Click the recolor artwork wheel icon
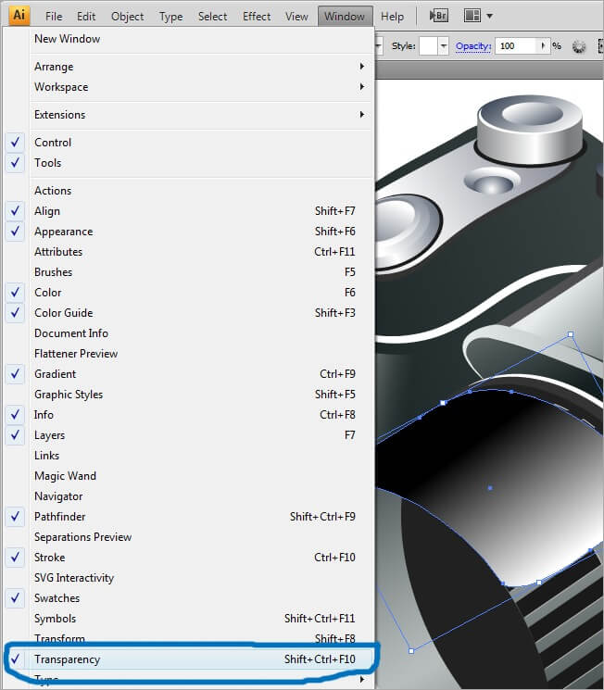Screen dimensions: 604x690 (580, 46)
